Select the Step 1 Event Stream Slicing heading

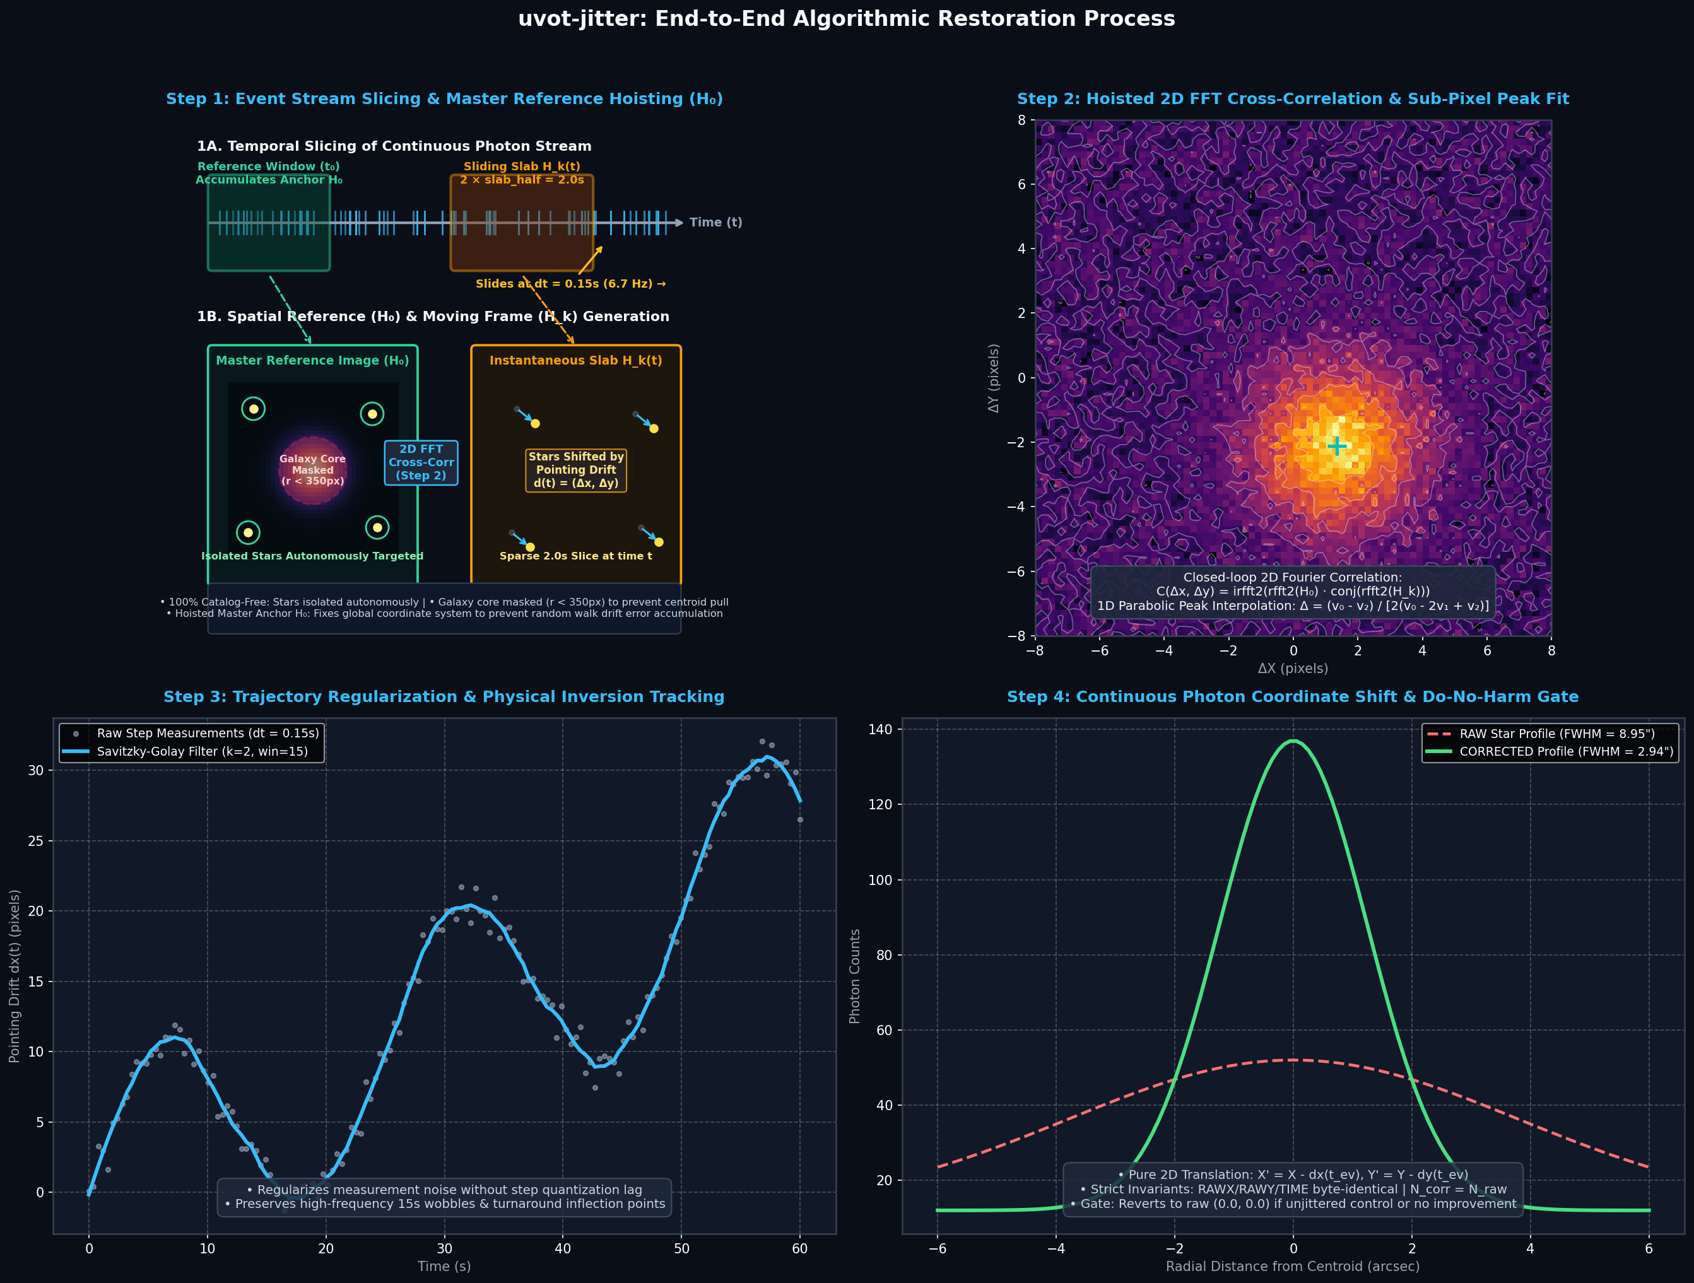(444, 99)
